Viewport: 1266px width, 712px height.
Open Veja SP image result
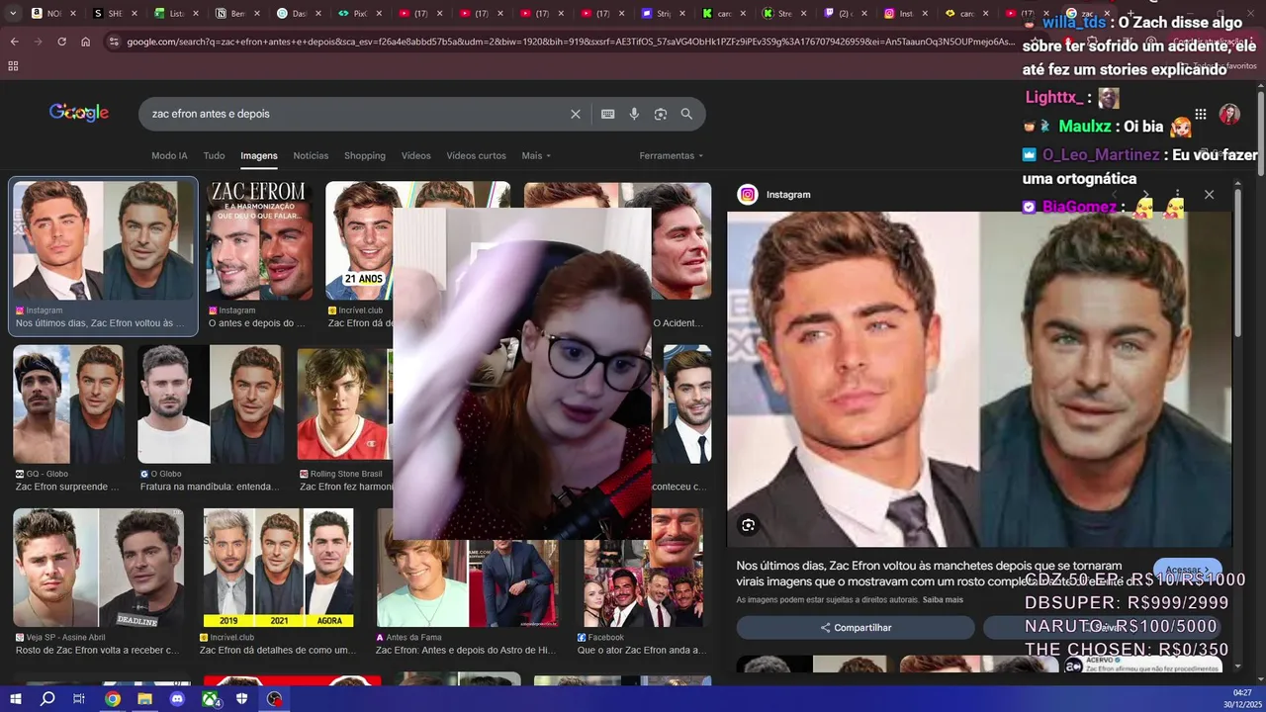pyautogui.click(x=98, y=568)
